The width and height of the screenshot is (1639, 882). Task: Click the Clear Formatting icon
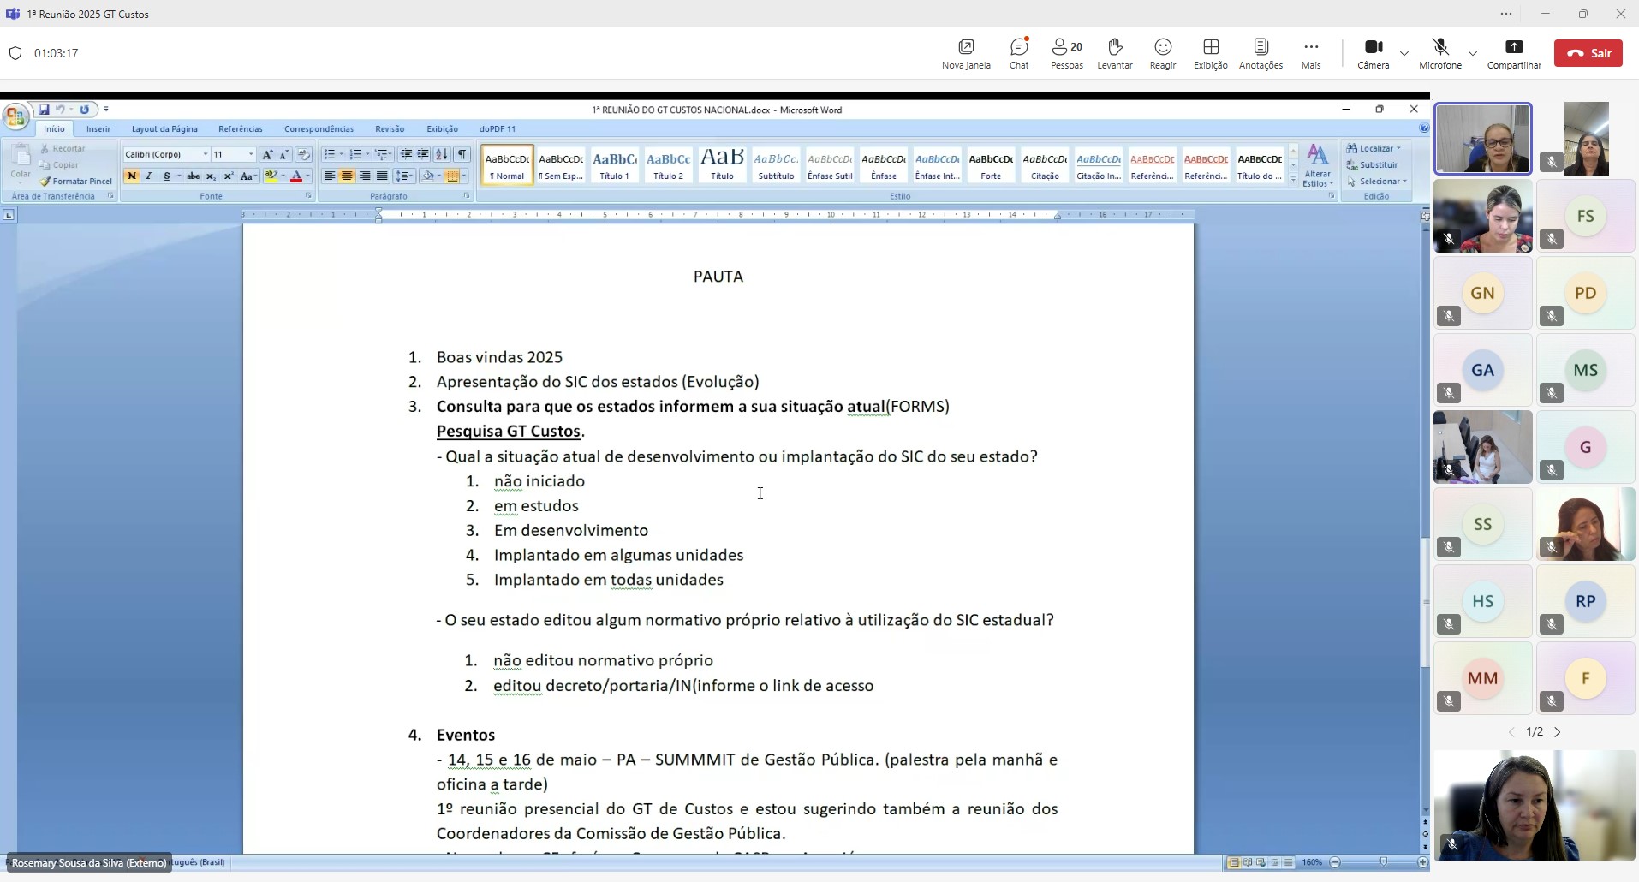[303, 154]
